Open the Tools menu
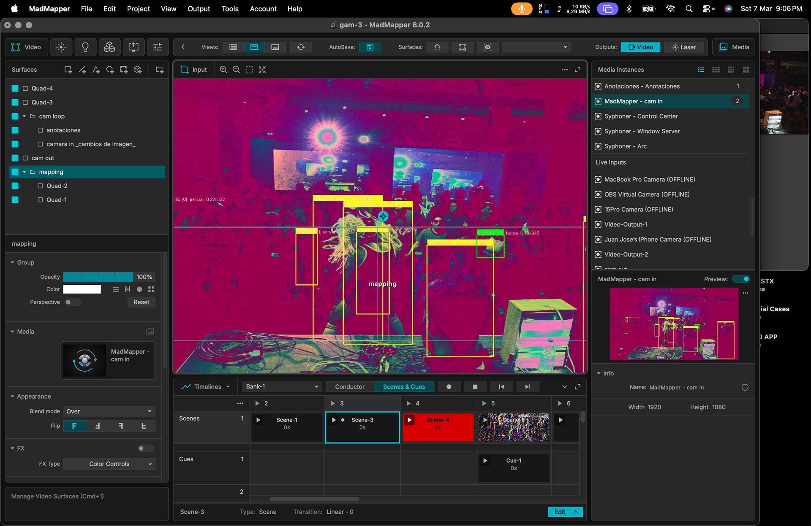 (230, 8)
